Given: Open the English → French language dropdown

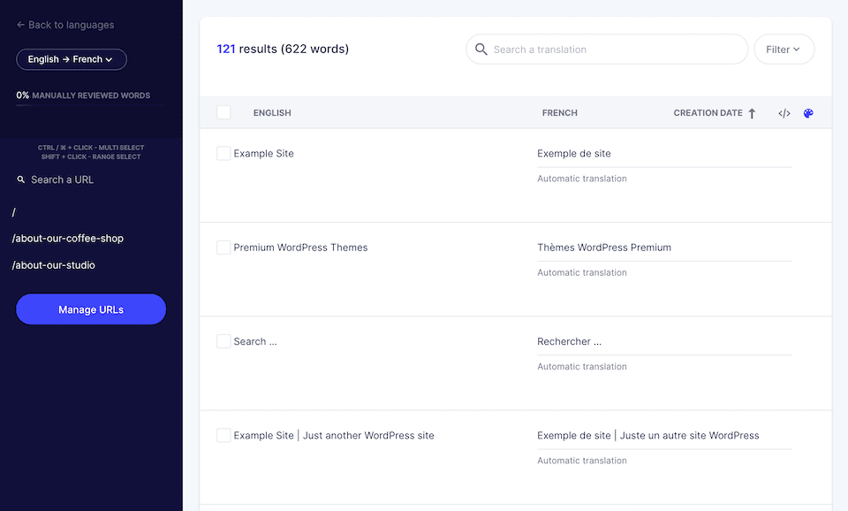Looking at the screenshot, I should tap(71, 58).
